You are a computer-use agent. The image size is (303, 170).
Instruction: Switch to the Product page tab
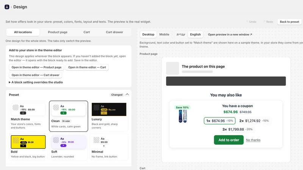click(58, 32)
